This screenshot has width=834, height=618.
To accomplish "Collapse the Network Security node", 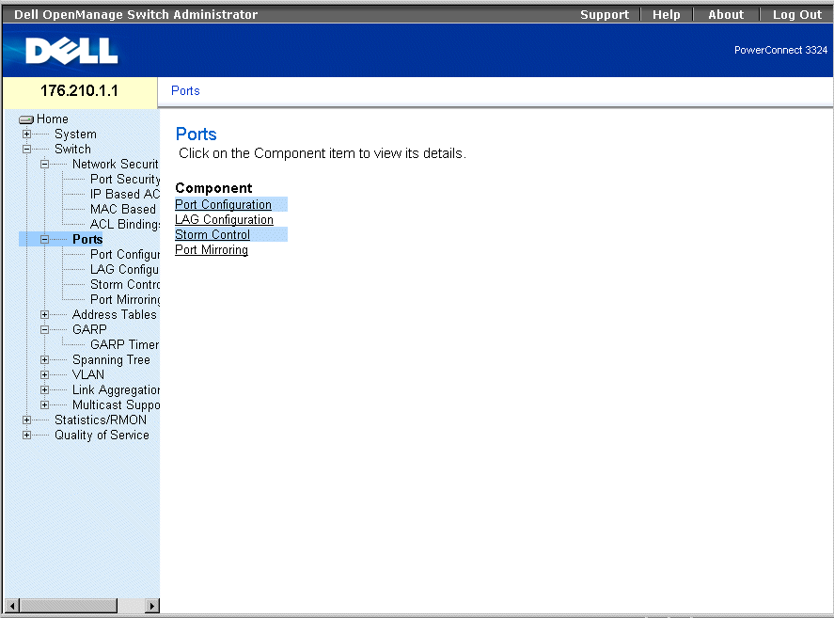I will coord(45,164).
